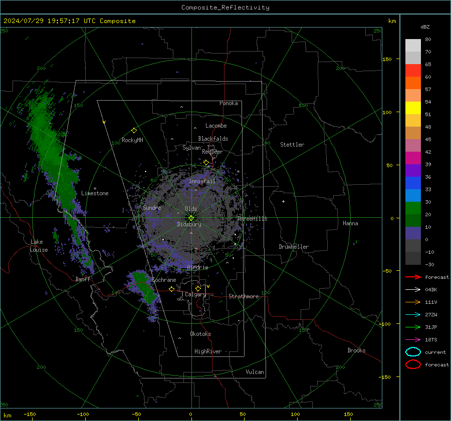451x421 pixels.
Task: Select the 80 dBZ light gray swatch
Action: pyautogui.click(x=413, y=45)
